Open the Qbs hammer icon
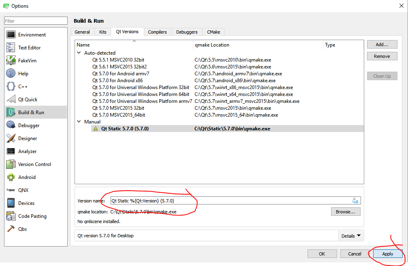The width and height of the screenshot is (408, 266). tap(11, 229)
